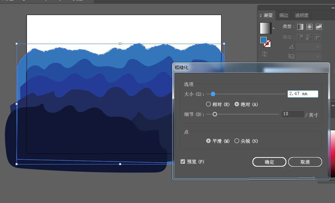Cycle gradient panel view via 渐变 tab arrows
The height and width of the screenshot is (203, 335).
[x=261, y=15]
